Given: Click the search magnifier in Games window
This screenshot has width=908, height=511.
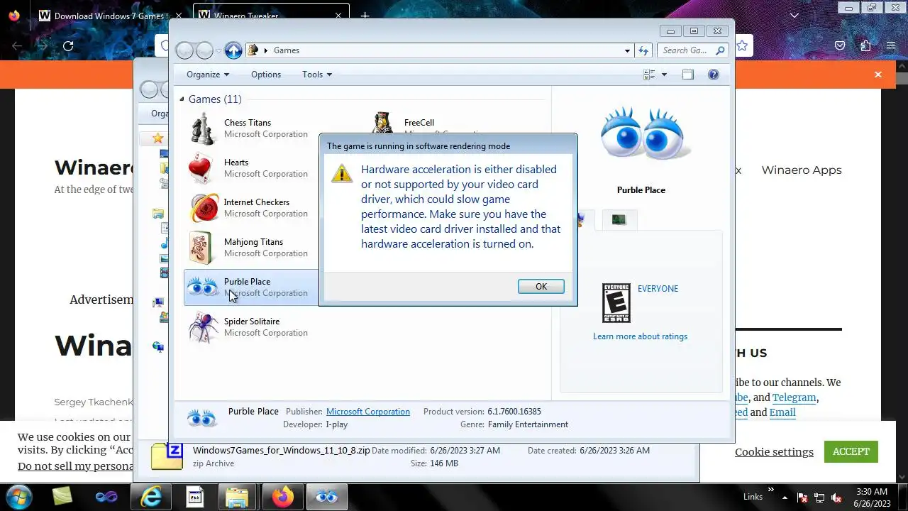Looking at the screenshot, I should [x=720, y=50].
